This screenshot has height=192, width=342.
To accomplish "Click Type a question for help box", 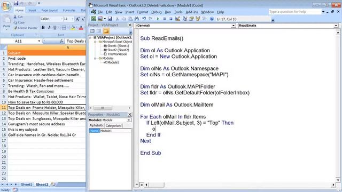I will 295,12.
